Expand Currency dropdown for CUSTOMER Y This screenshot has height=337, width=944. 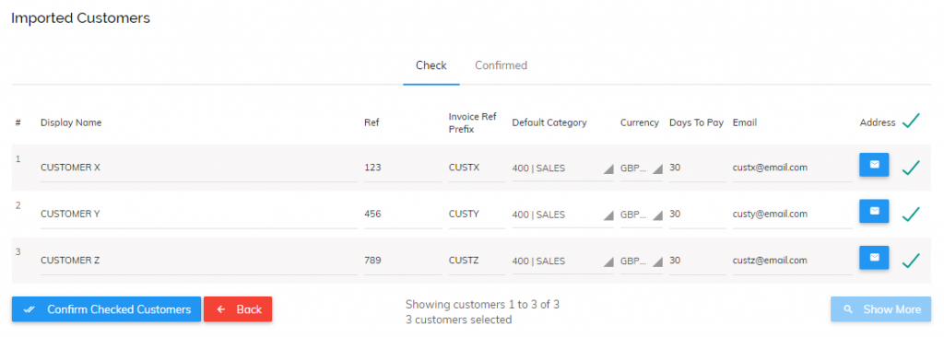coord(642,215)
